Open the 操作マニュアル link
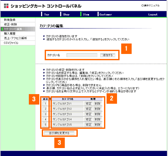Screen dimensions: 168x156 [150, 5]
